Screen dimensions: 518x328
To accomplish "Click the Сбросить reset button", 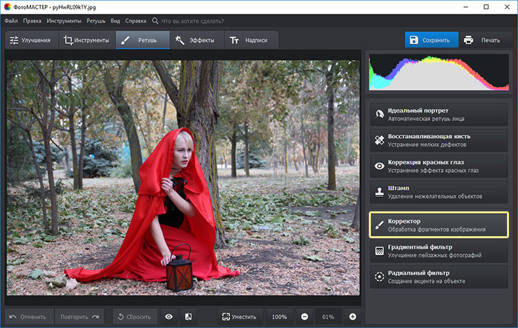I will (137, 317).
